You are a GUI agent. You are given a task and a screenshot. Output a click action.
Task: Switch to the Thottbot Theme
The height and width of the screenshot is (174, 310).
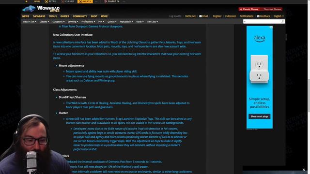coord(272,9)
